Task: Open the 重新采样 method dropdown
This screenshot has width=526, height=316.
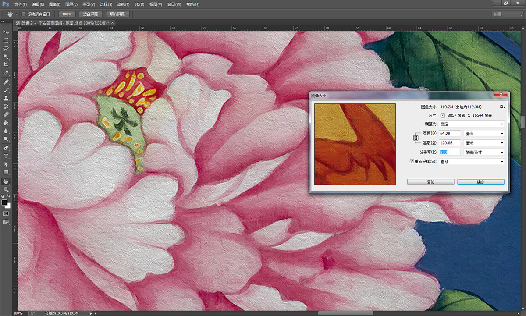Action: 472,162
